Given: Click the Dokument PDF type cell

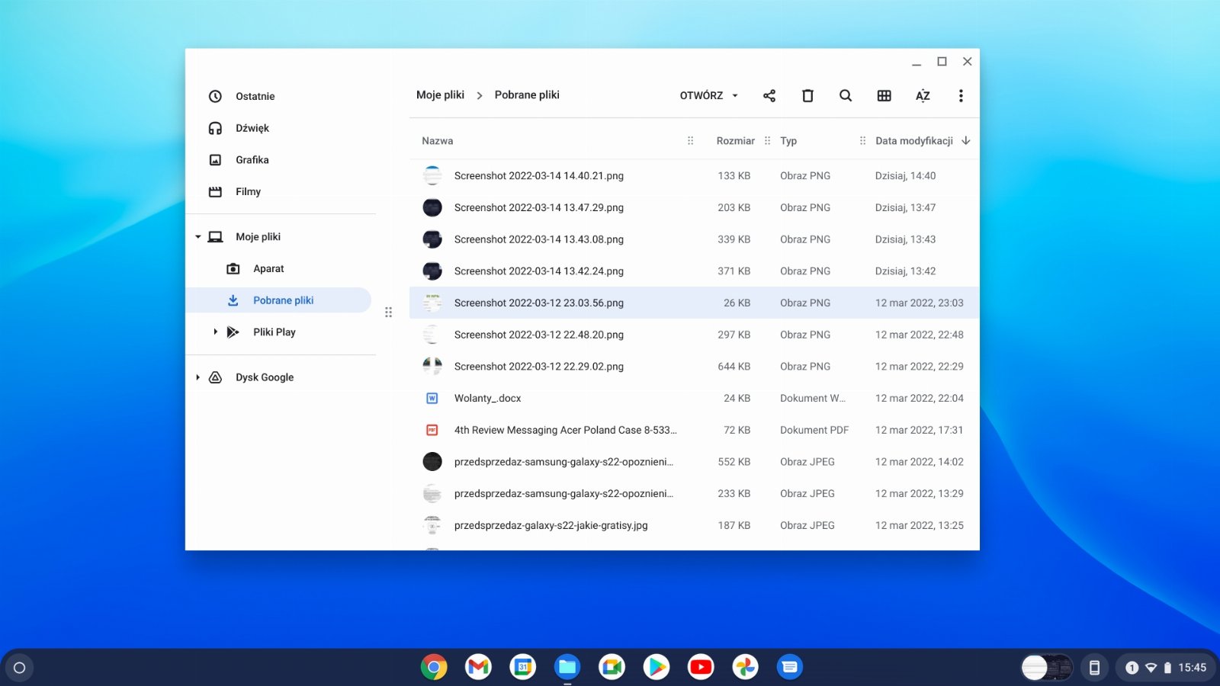Looking at the screenshot, I should click(814, 430).
